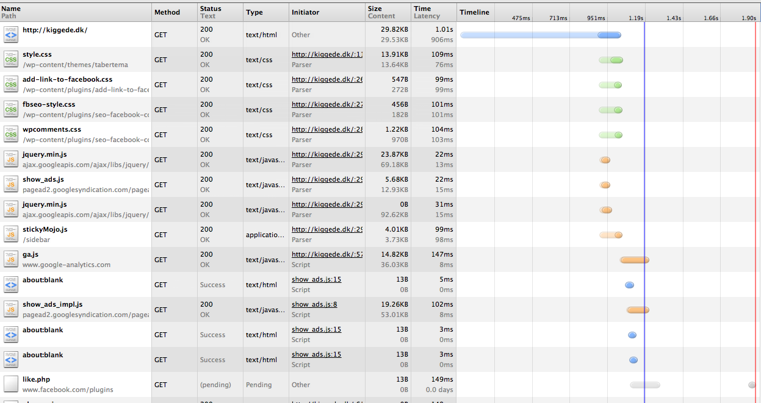Sort by the Method column header
The image size is (761, 403).
[167, 12]
